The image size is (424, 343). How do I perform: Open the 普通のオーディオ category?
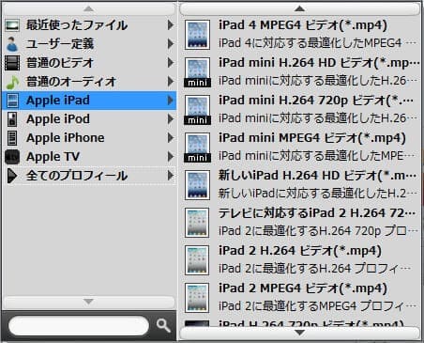(x=89, y=82)
